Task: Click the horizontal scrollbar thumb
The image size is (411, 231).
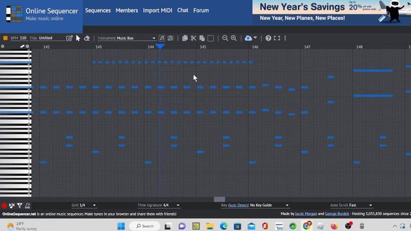Action: tap(220, 200)
